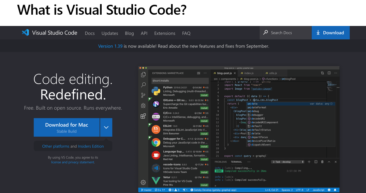Click the download arrow icon on the Download button

[x=318, y=33]
